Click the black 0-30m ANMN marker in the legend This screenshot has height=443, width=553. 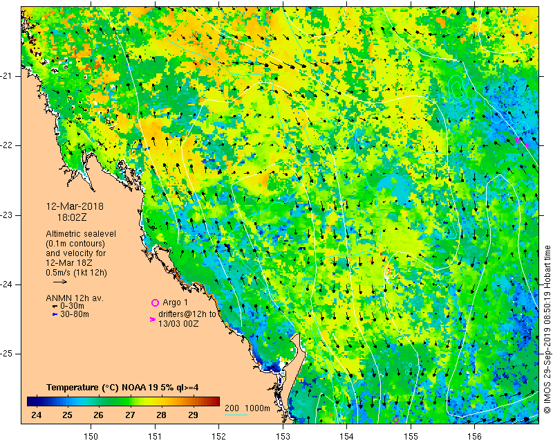click(x=55, y=306)
